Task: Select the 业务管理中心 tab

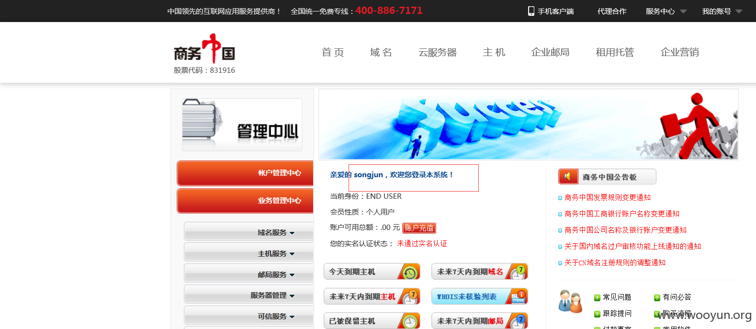Action: pyautogui.click(x=245, y=201)
